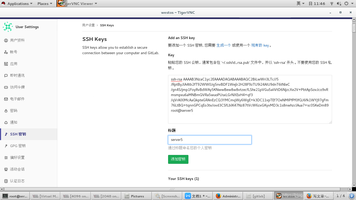Switch to Administr... Firefox taskbar window
This screenshot has height=200, width=356.
[228, 196]
